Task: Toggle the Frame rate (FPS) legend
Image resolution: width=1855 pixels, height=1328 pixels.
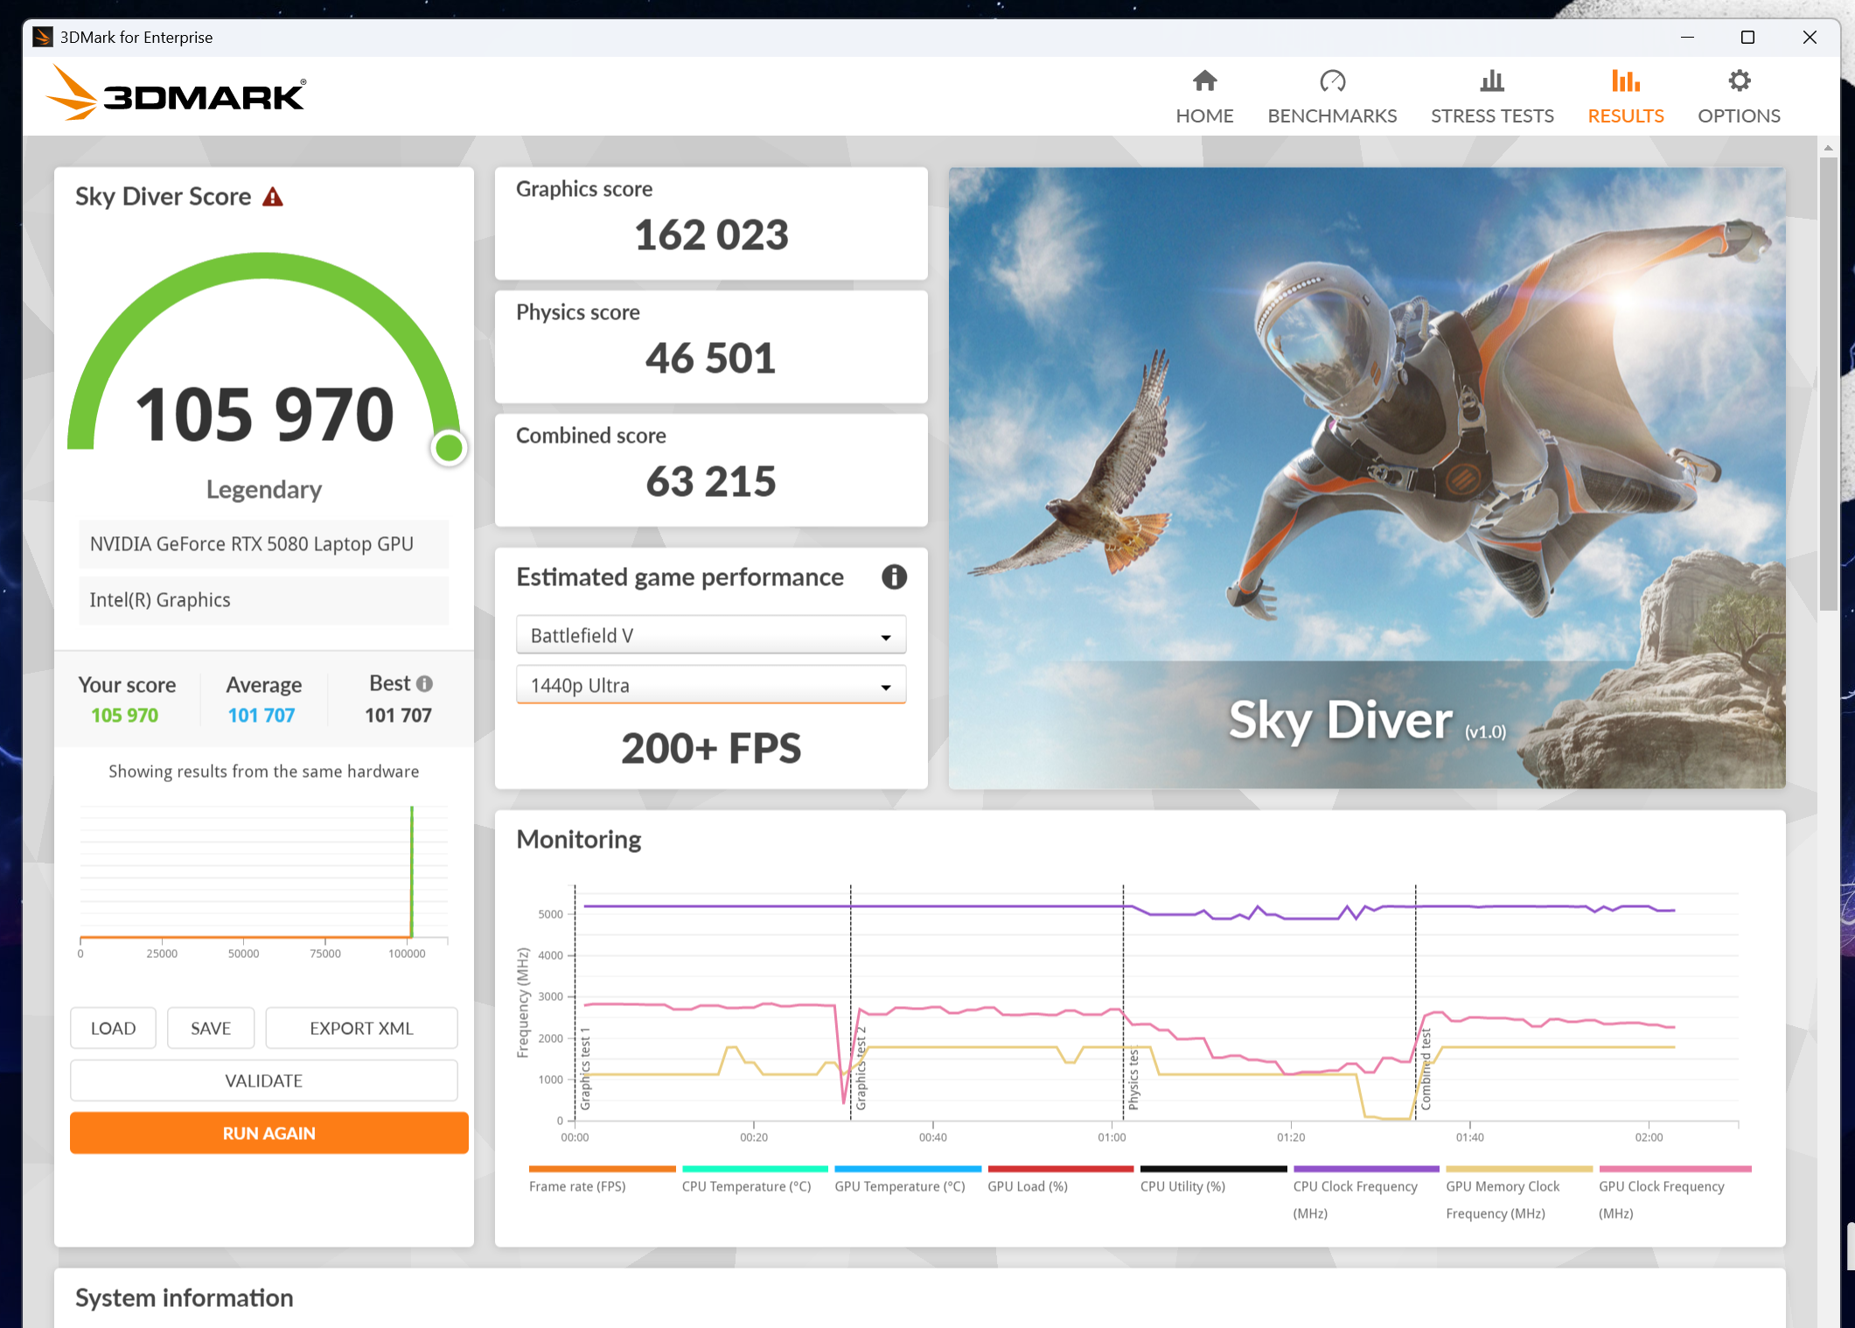Action: pos(602,1181)
